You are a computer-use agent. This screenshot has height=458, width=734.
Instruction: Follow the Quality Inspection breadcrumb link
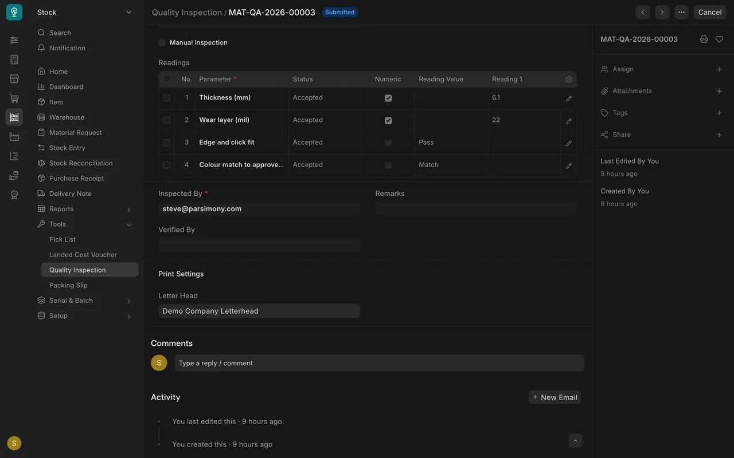187,12
